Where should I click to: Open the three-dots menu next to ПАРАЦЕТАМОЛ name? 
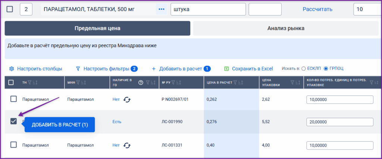161,9
